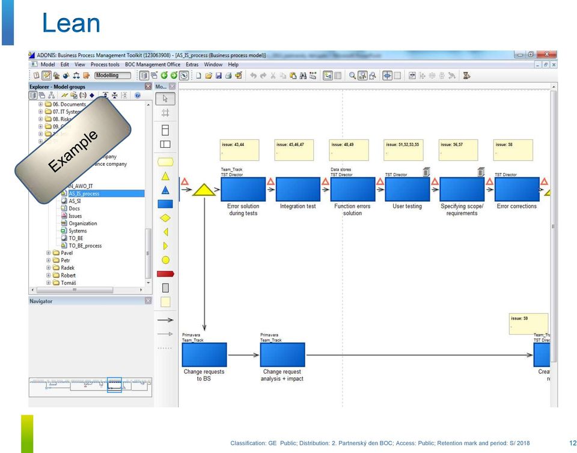577x453 pixels.
Task: Select the pointer edit tool in modelling palette
Action: (165, 99)
